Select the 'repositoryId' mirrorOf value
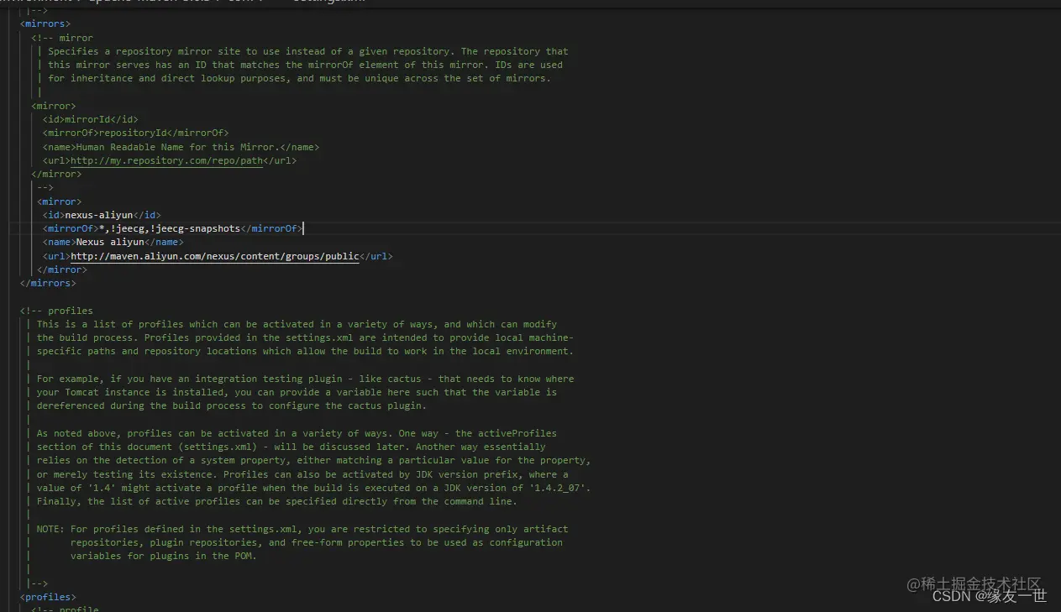The height and width of the screenshot is (612, 1061). 133,133
